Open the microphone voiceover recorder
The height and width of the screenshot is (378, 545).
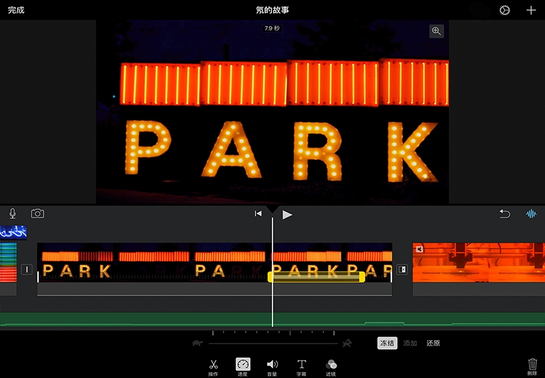[x=12, y=213]
